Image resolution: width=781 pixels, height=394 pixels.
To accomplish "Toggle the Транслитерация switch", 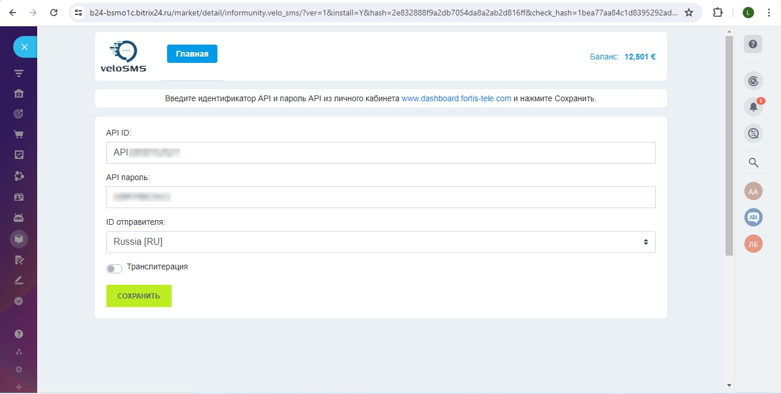I will pos(114,269).
